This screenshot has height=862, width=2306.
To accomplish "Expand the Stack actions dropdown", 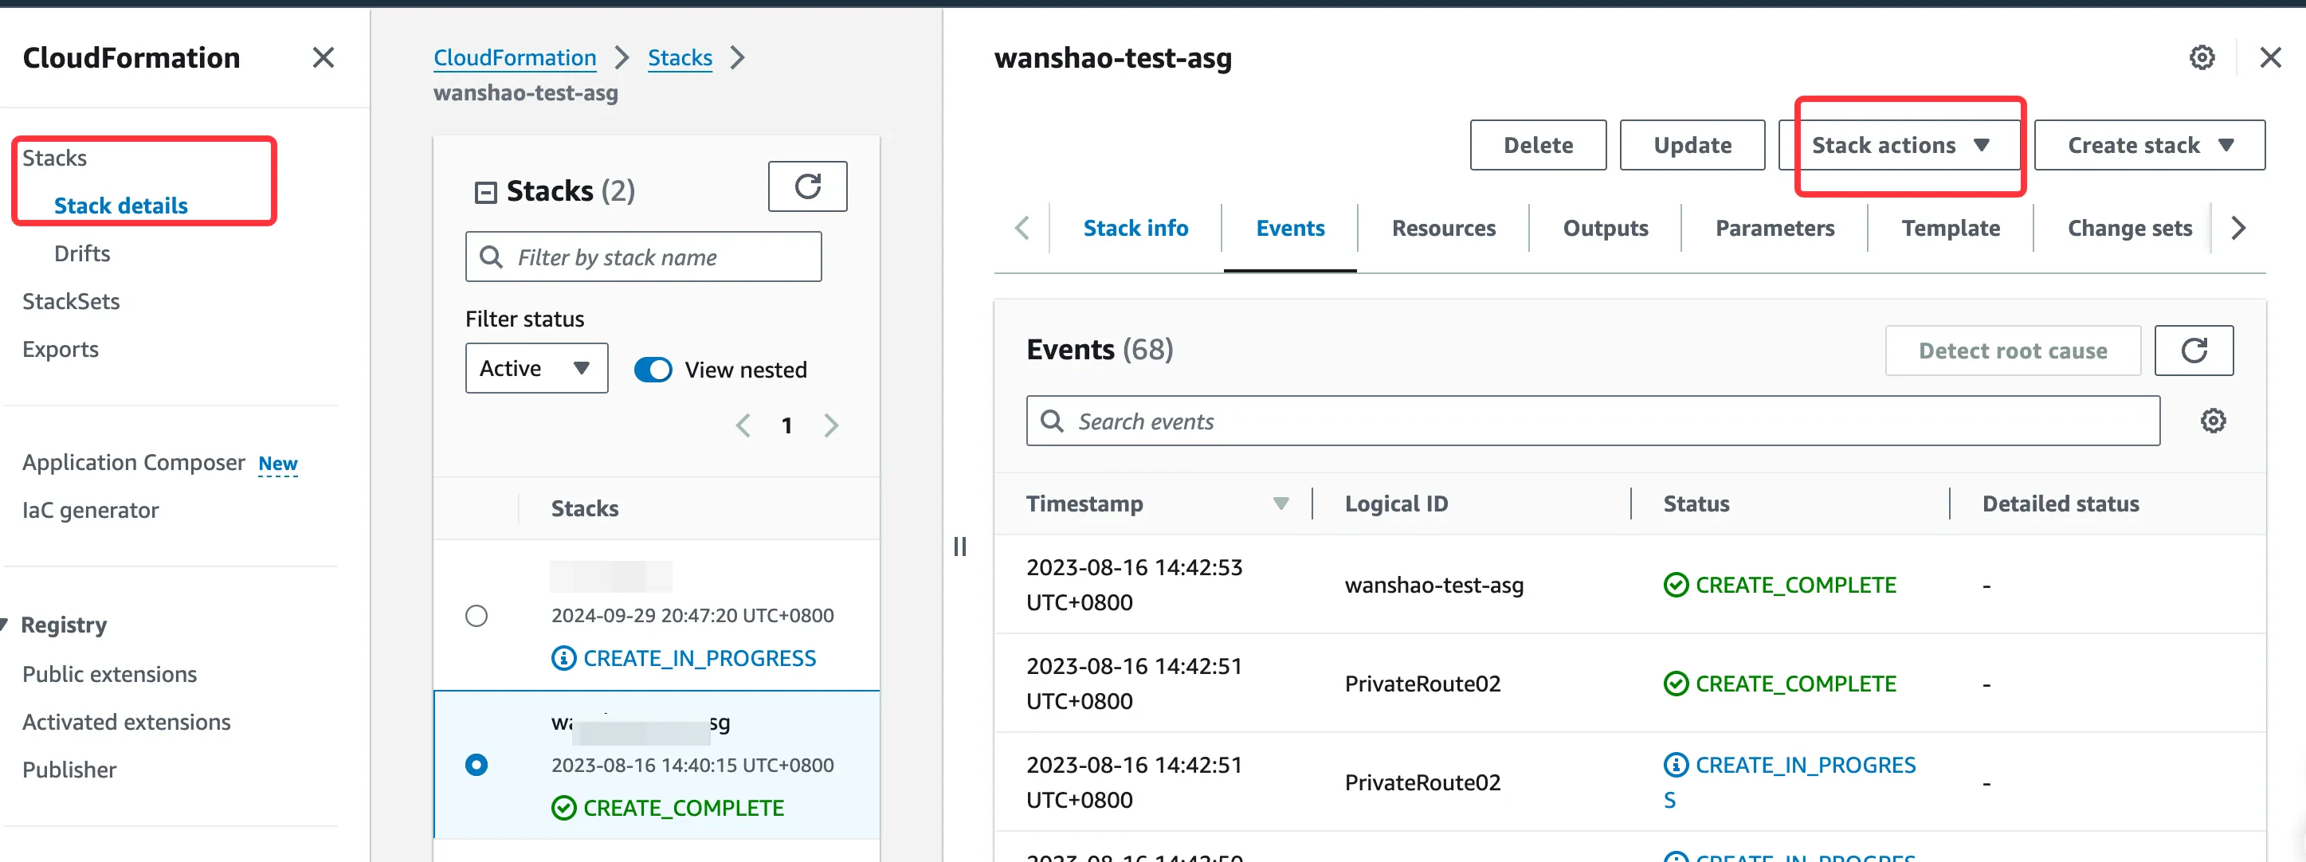I will click(1900, 145).
